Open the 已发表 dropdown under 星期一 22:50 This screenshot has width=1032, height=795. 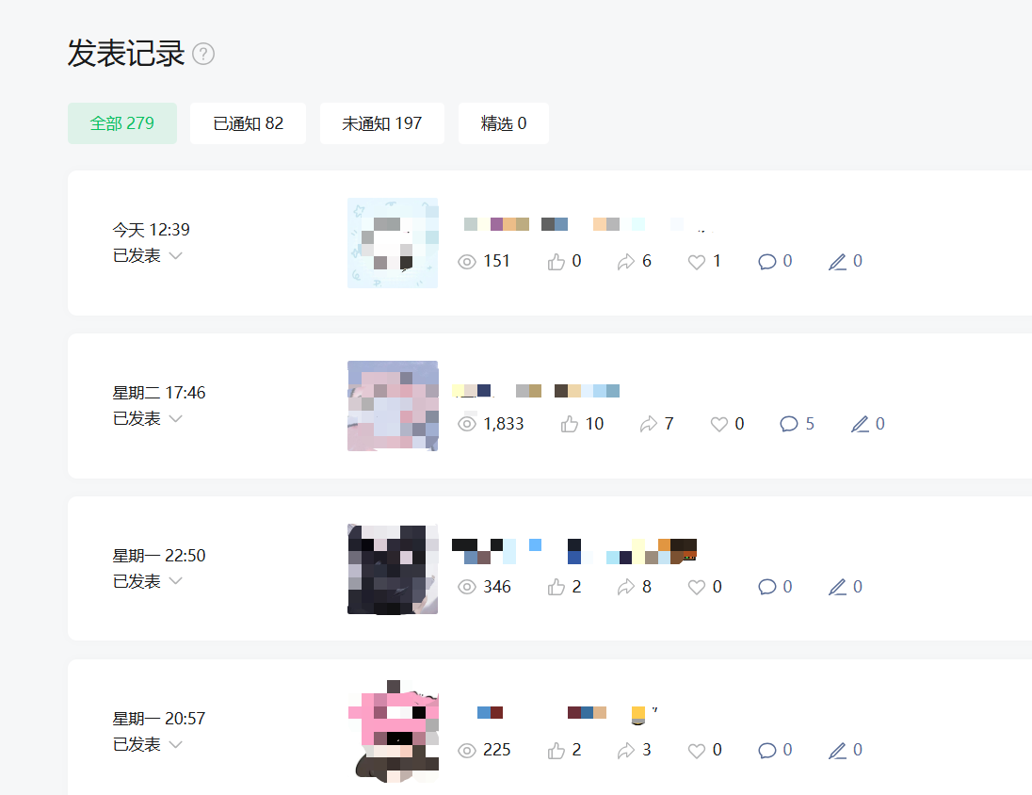click(x=175, y=581)
